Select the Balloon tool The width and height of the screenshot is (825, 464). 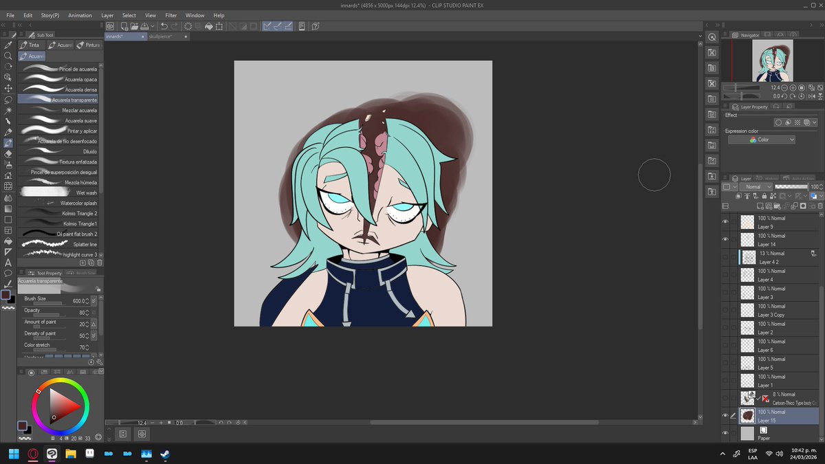tap(8, 273)
